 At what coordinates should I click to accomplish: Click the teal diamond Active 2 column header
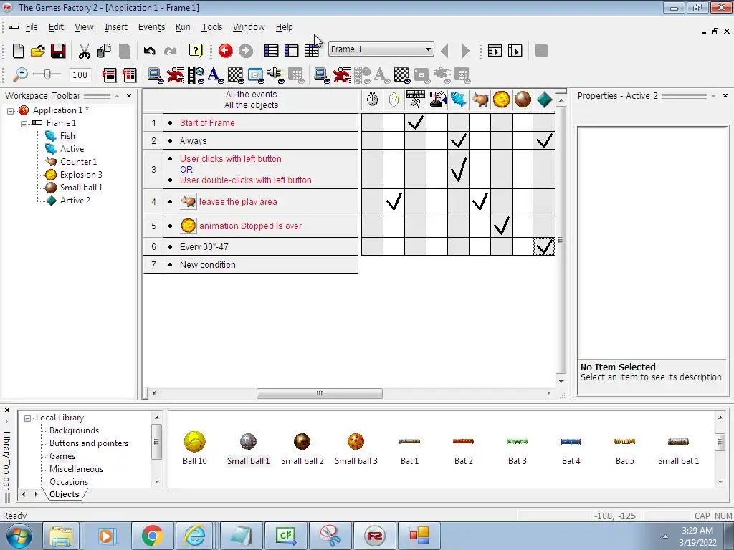click(x=544, y=99)
